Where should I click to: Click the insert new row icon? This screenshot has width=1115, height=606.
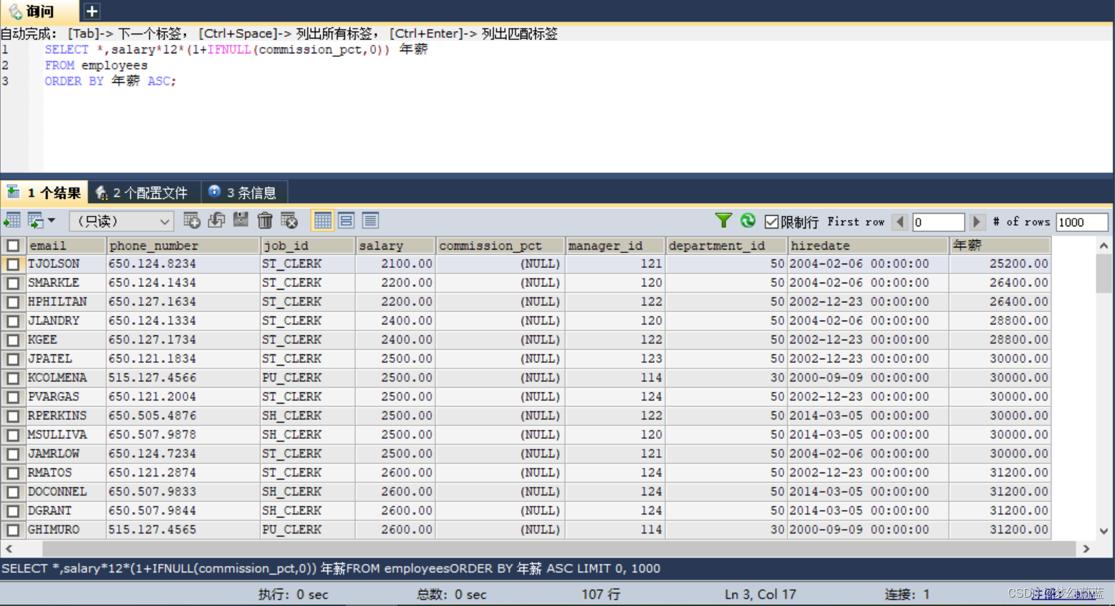coord(192,221)
